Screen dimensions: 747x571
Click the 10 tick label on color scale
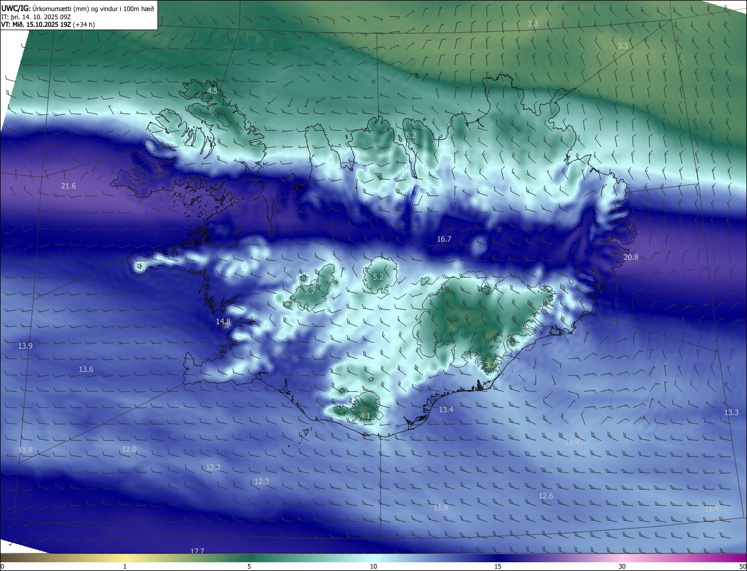pyautogui.click(x=373, y=567)
